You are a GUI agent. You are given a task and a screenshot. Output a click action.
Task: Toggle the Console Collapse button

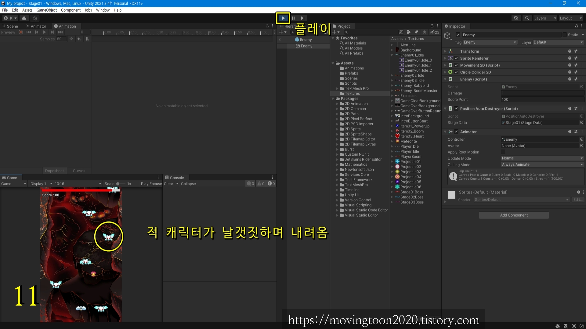[x=188, y=184]
